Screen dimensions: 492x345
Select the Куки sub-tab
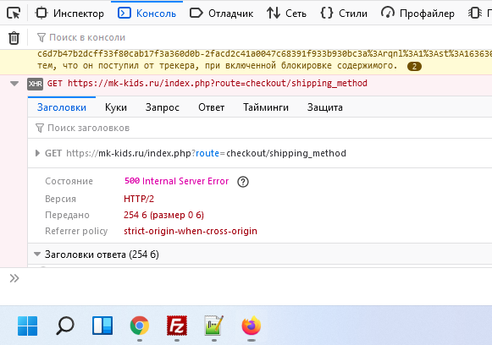coord(116,107)
